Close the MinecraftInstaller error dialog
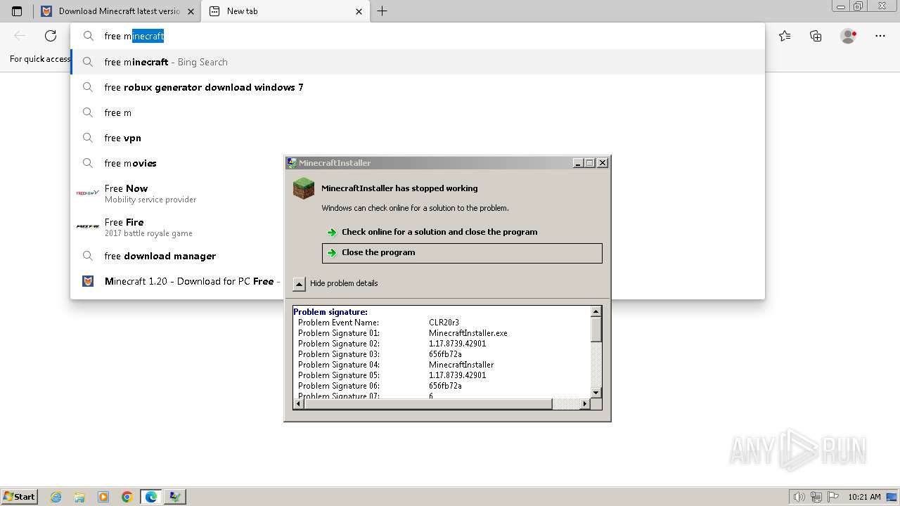This screenshot has height=506, width=900. tap(603, 162)
